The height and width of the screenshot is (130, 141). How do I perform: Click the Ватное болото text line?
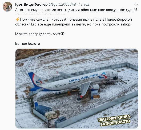tap(27, 44)
